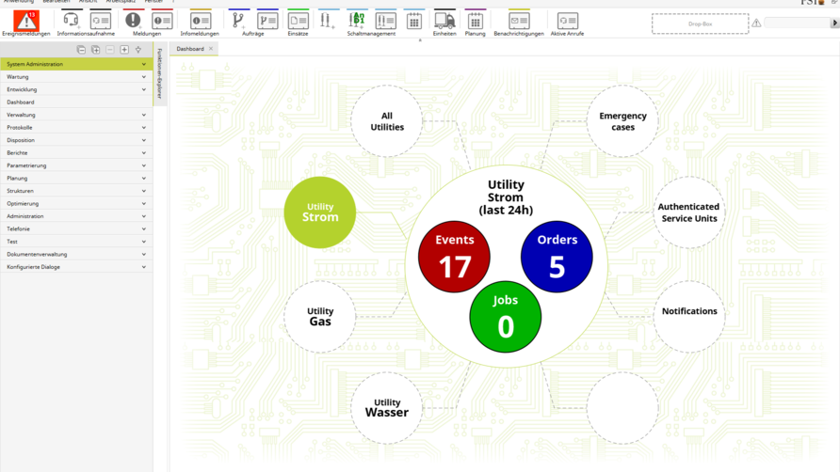Open Planung calendar icon

tap(476, 20)
